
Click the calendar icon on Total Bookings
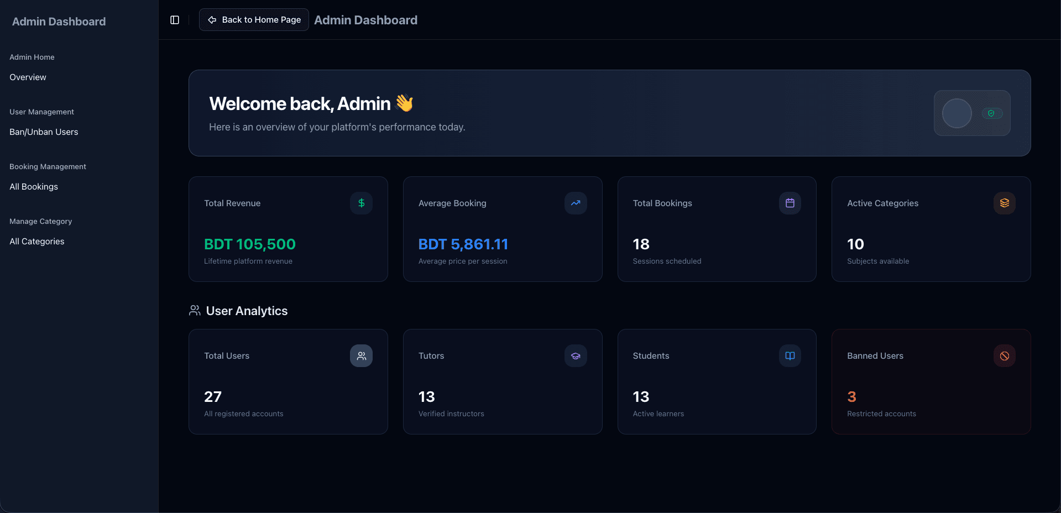(x=790, y=203)
